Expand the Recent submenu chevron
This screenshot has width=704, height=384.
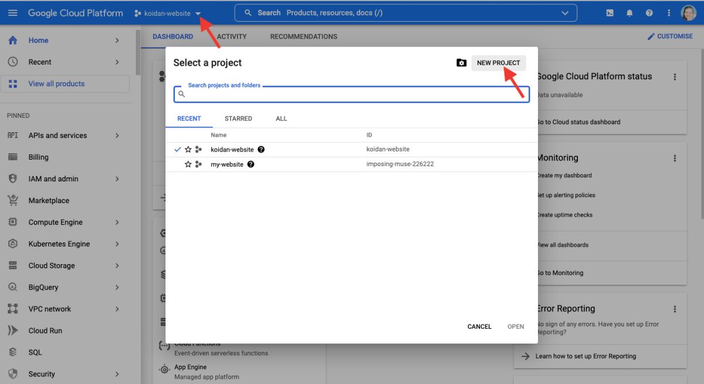pos(117,62)
